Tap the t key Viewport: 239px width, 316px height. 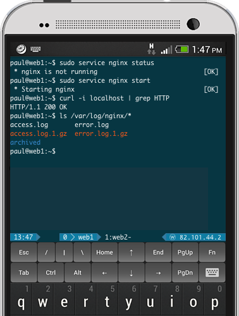107,300
